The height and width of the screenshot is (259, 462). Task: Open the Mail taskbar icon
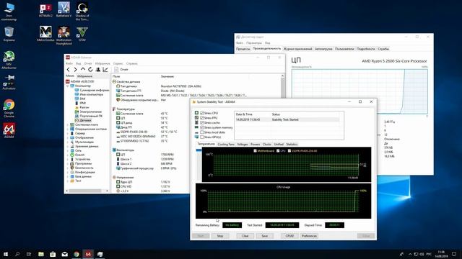point(64,254)
